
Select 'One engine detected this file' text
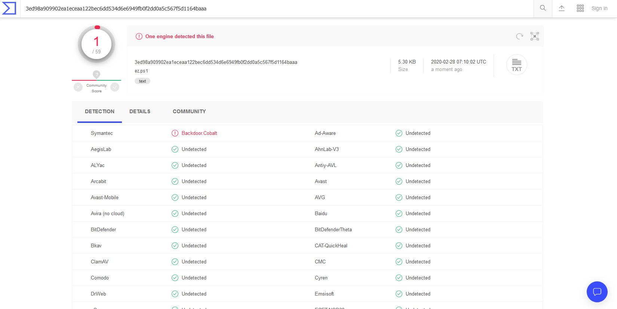pyautogui.click(x=179, y=36)
